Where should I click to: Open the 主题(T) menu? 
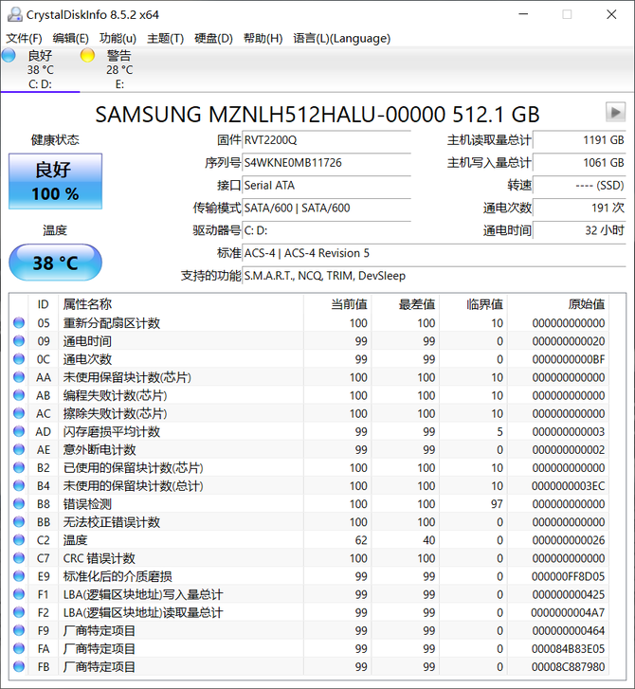[x=165, y=38]
